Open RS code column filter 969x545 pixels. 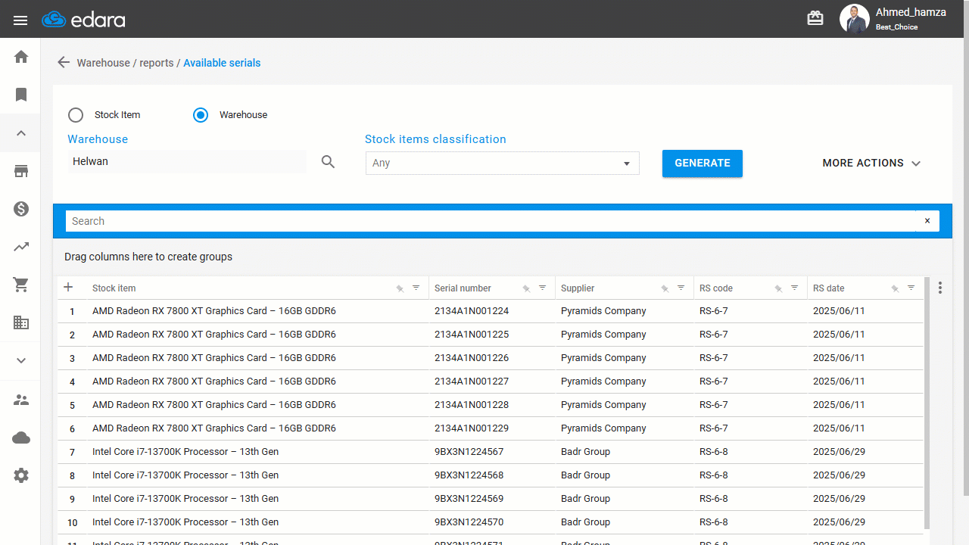tap(795, 288)
